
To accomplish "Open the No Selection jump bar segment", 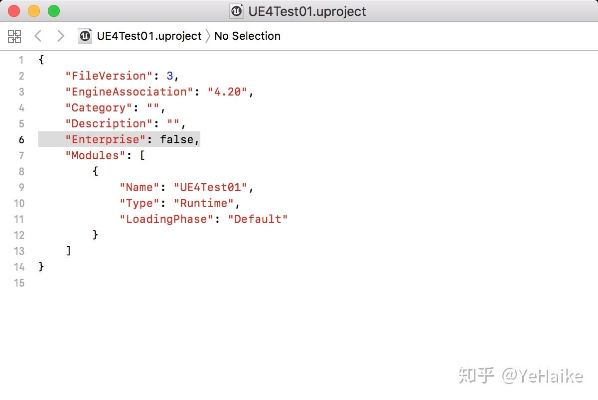I will [x=247, y=36].
